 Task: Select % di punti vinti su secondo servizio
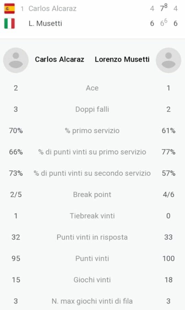[x=92, y=173]
